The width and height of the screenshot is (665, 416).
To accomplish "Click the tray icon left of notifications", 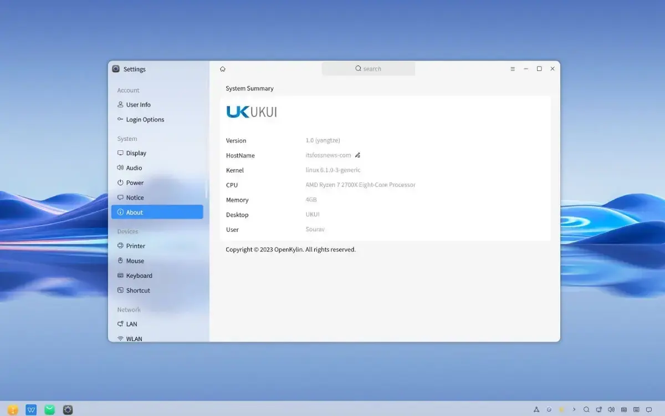I will point(636,410).
